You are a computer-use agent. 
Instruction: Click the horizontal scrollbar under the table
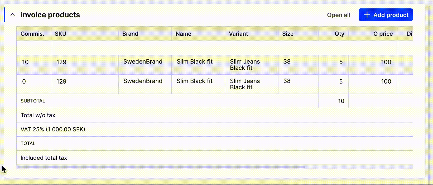point(161,167)
